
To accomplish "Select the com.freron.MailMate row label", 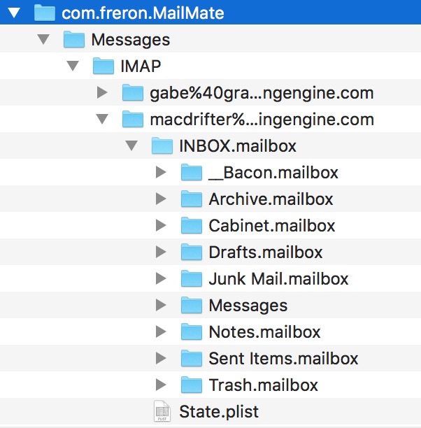I will click(143, 13).
